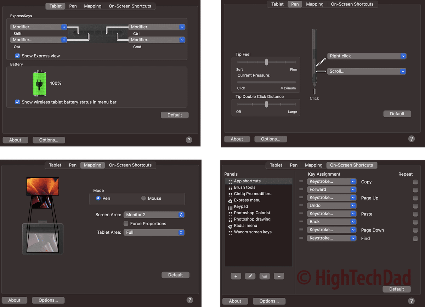Click the duplicate panel icon beside the pencil
This screenshot has height=307, width=425.
tap(265, 276)
